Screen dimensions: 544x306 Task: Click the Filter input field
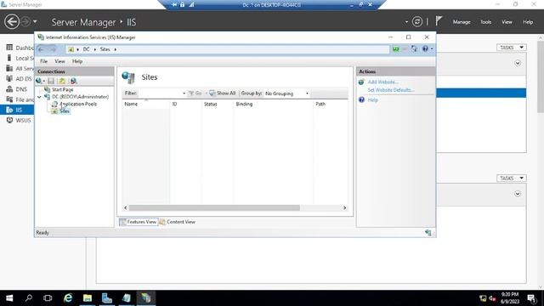click(160, 93)
